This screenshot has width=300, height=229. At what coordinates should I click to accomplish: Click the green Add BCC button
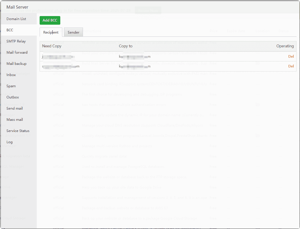click(50, 20)
